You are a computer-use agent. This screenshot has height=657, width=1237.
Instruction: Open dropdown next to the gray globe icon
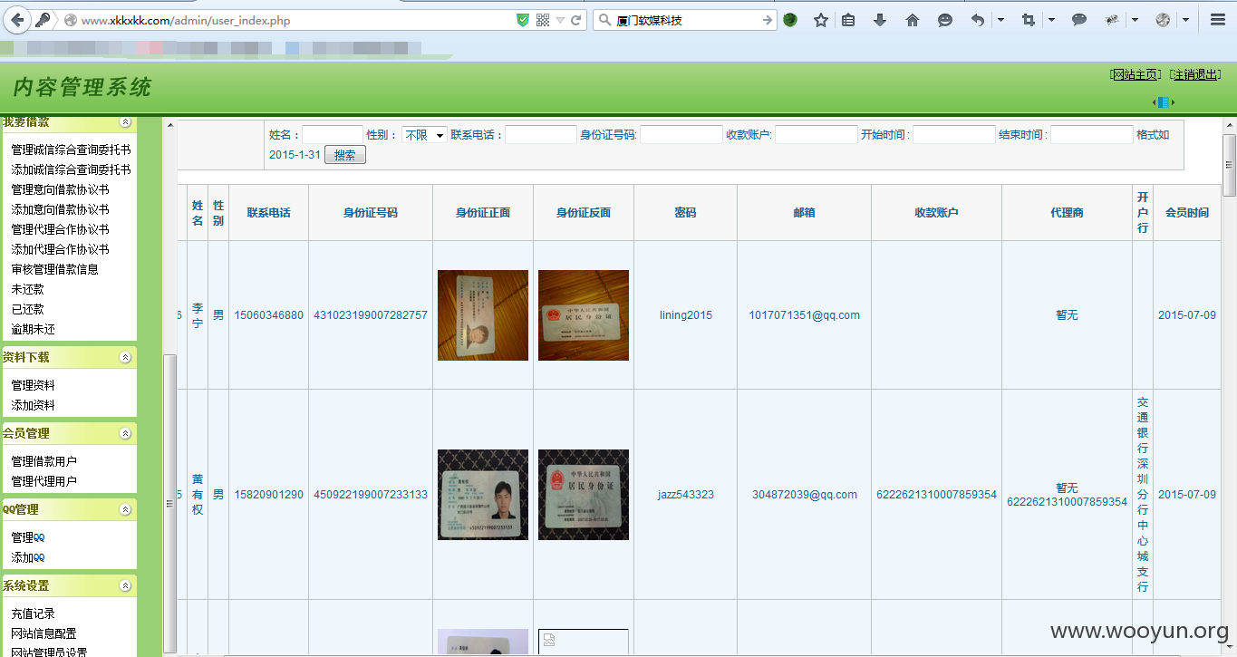[x=1186, y=20]
